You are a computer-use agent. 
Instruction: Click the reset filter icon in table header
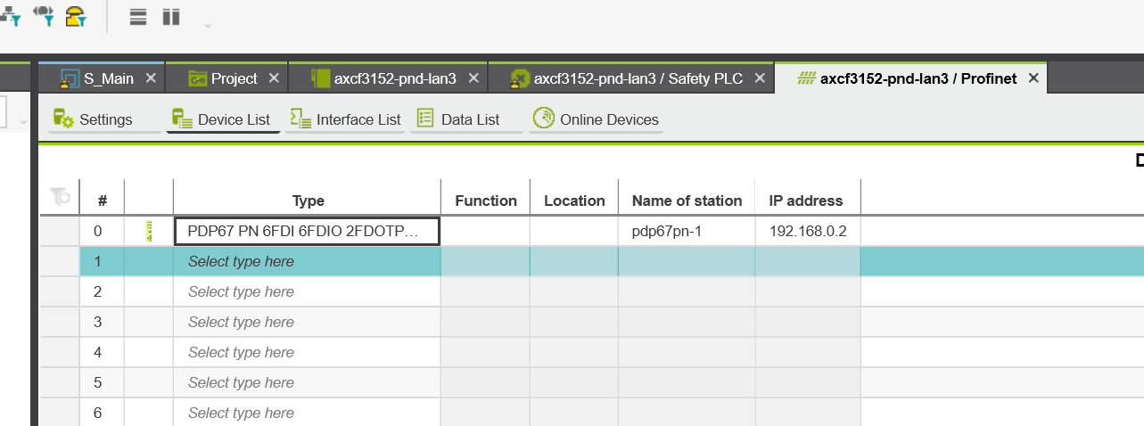61,196
